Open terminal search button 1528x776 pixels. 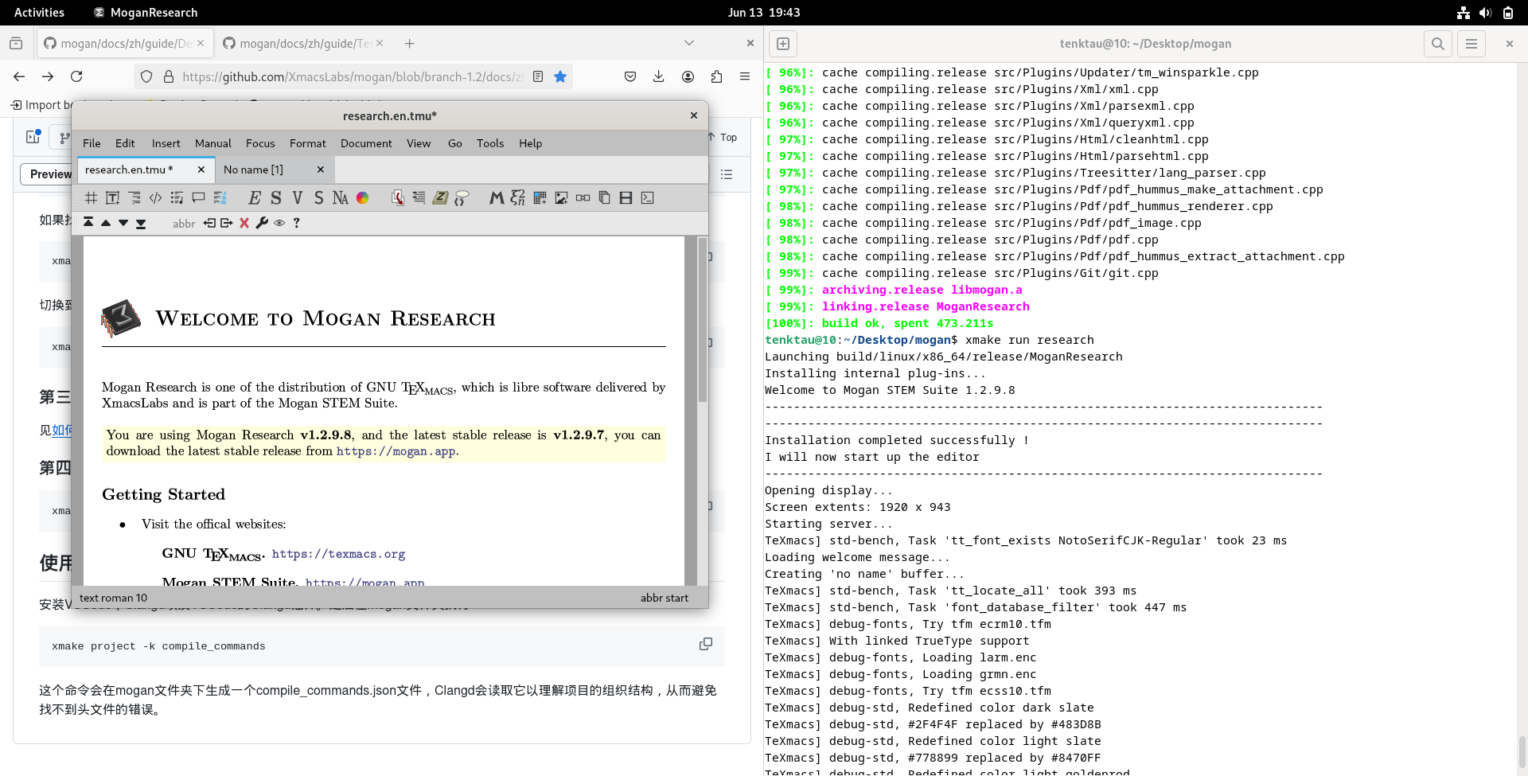1437,44
